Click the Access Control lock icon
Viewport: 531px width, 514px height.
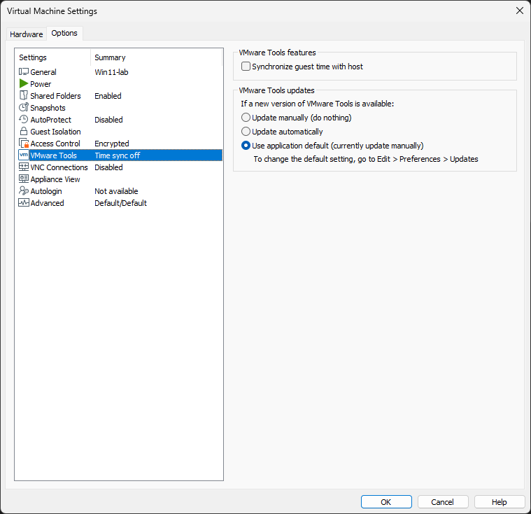pyautogui.click(x=24, y=143)
